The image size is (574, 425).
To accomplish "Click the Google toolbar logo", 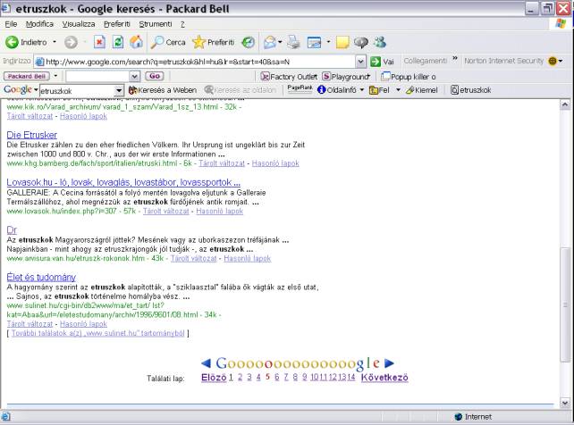I will click(x=18, y=90).
